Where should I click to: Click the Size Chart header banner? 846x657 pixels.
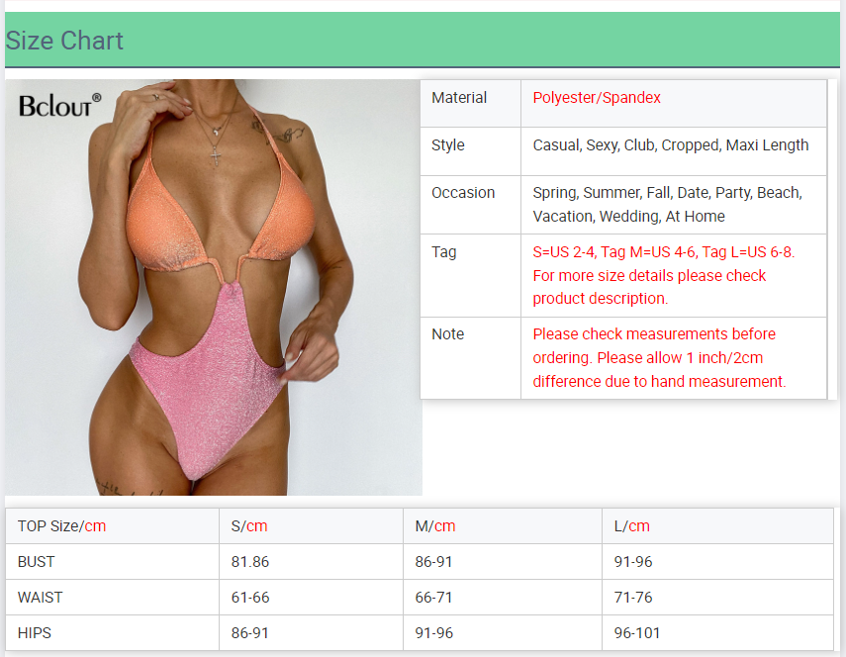[423, 41]
